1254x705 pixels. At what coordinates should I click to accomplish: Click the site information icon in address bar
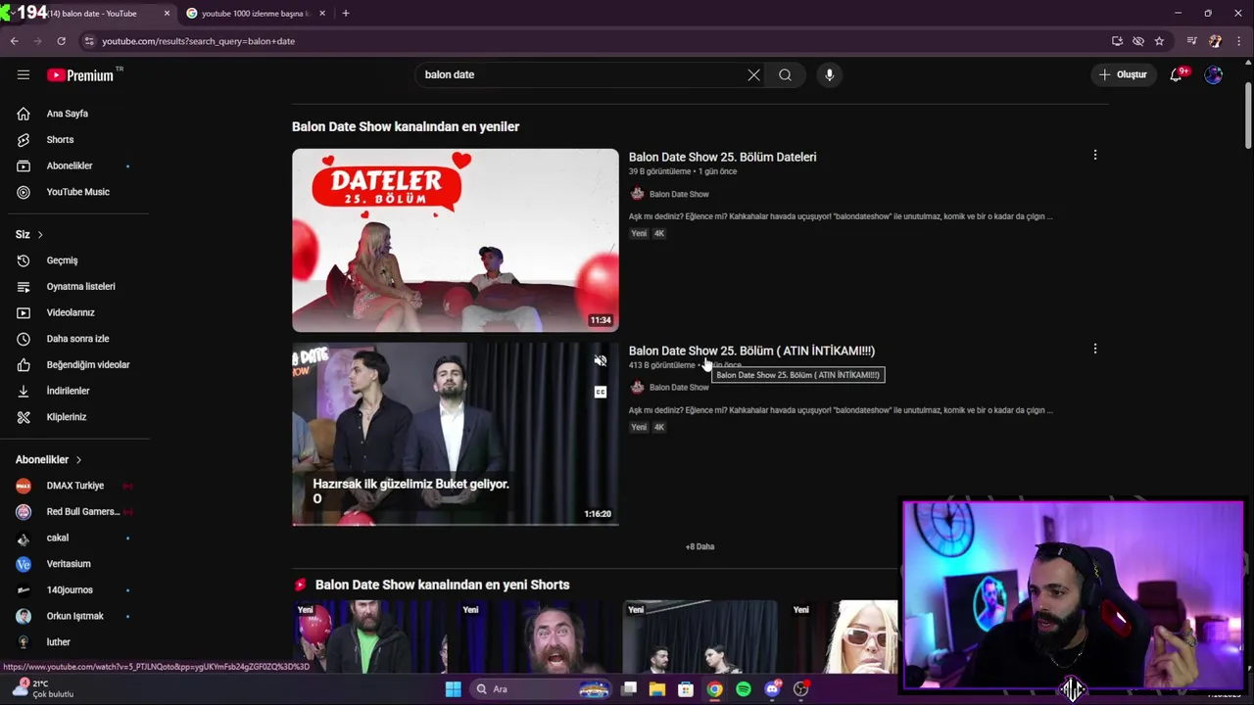89,41
